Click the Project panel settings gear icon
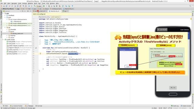The height and width of the screenshot is (109, 194). pos(28,11)
